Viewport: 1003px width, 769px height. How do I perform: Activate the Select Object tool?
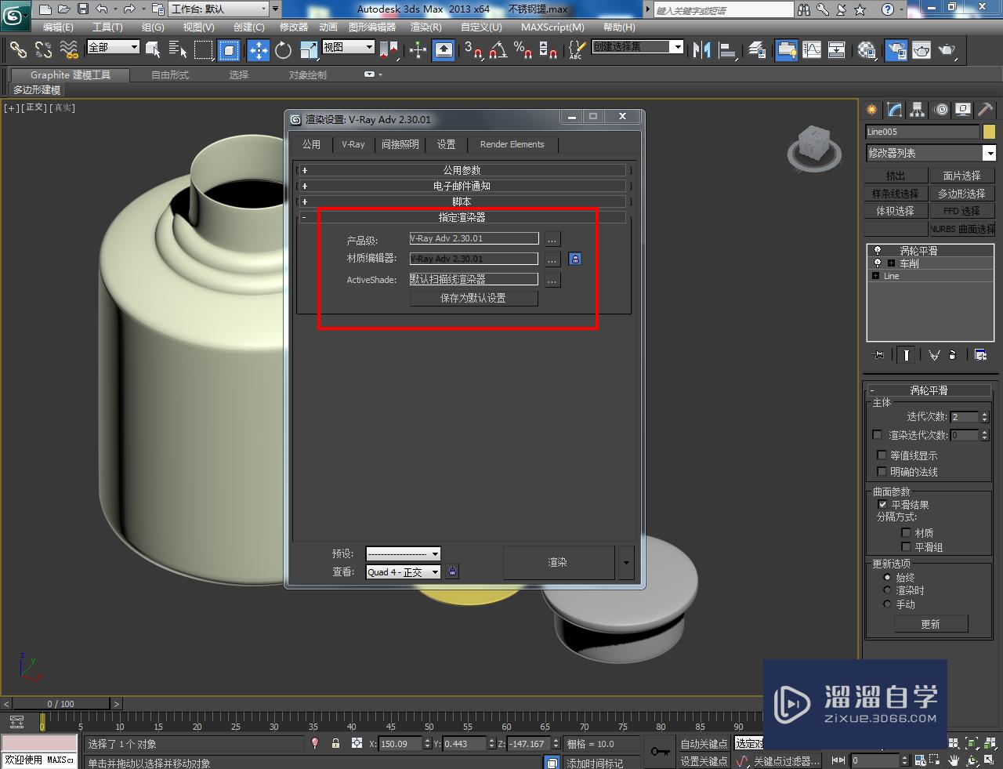[x=153, y=50]
